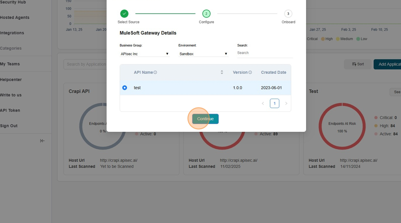Go to next page arrow in table
This screenshot has width=401, height=223.
(x=286, y=103)
